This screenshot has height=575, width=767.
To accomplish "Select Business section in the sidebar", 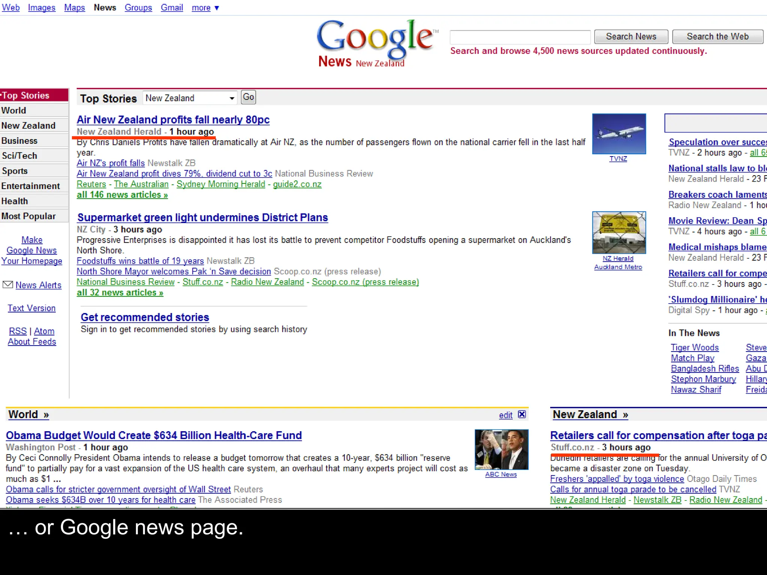I will [x=34, y=141].
